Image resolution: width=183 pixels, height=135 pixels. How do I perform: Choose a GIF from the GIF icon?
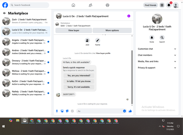[x=72, y=111]
